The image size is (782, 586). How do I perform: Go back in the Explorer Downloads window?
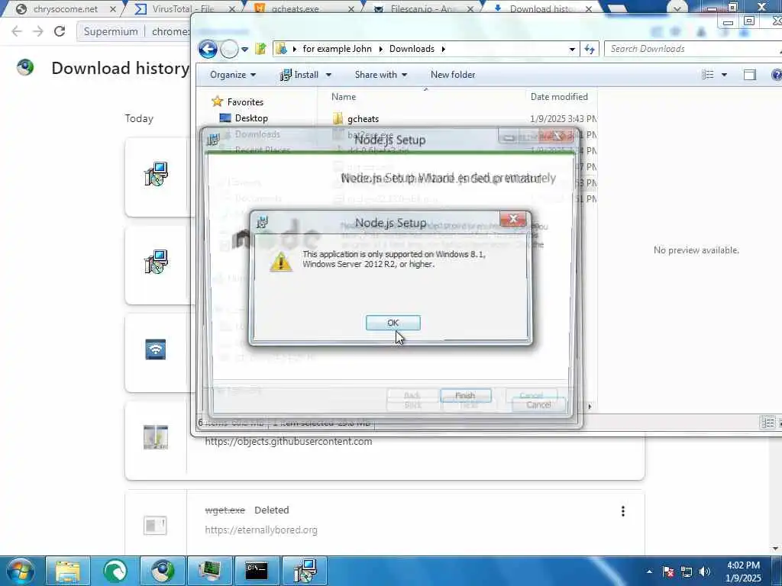[208, 49]
